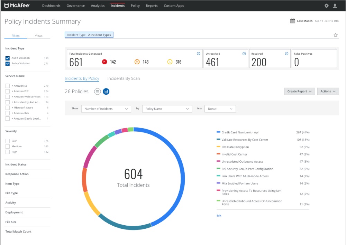The height and width of the screenshot is (245, 346).
Task: Click the Edit link below the legend
Action: click(219, 215)
